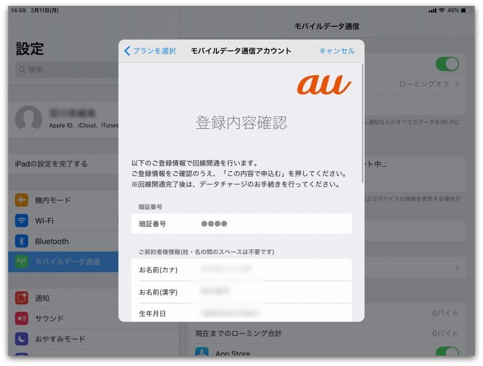Select the 生年月日 field
The width and height of the screenshot is (483, 366).
241,313
